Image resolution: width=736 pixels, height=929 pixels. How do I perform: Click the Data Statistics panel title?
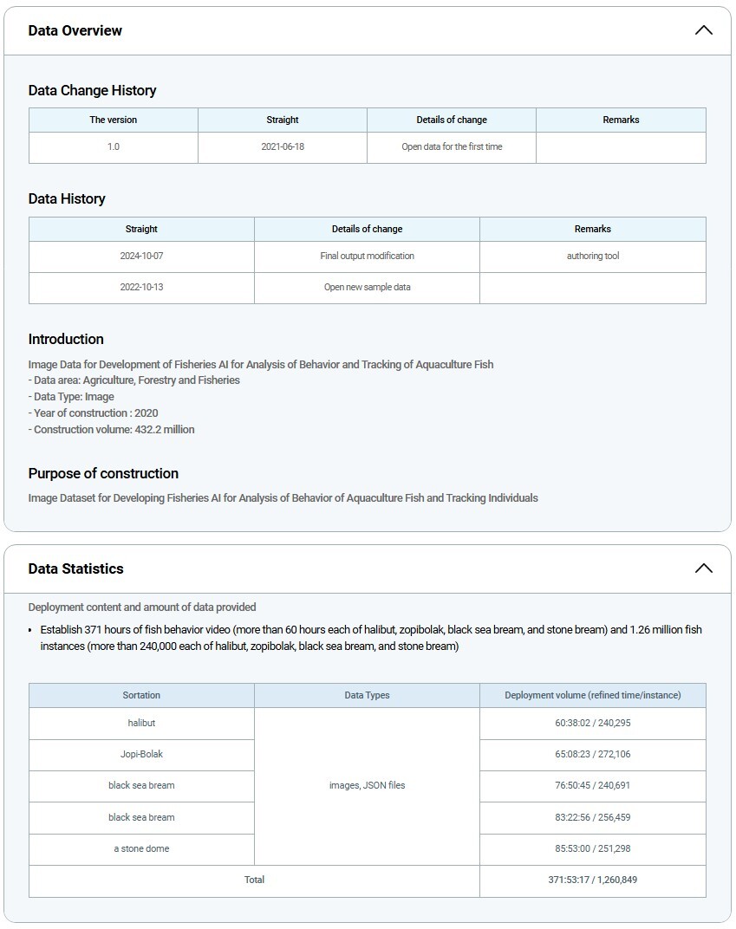[x=76, y=568]
